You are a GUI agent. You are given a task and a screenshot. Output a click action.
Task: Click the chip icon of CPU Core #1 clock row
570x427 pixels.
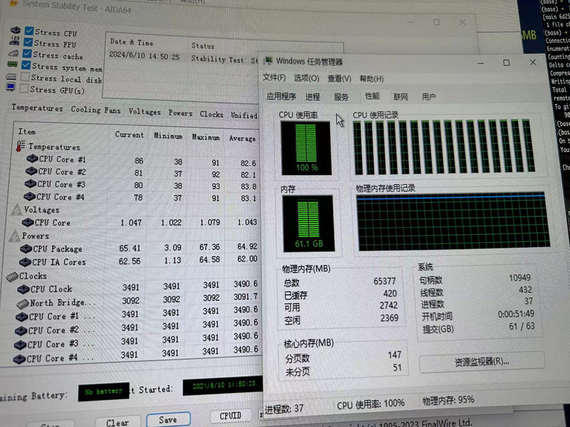click(22, 317)
